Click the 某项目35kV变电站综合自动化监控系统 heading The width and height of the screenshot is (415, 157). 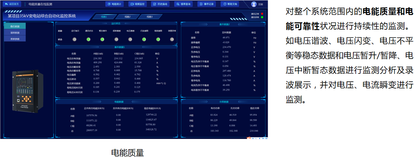tap(42, 16)
